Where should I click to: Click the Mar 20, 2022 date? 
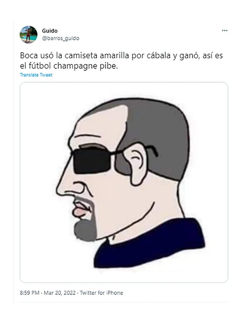pyautogui.click(x=60, y=293)
